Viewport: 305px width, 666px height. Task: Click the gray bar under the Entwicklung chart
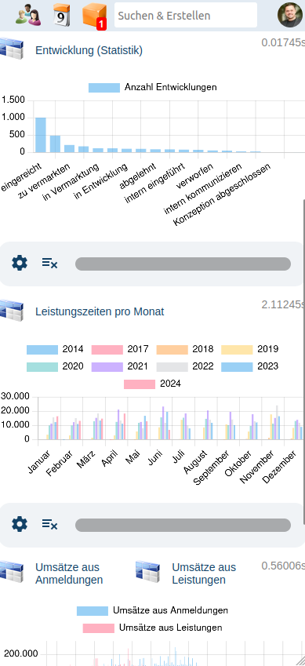tap(183, 264)
